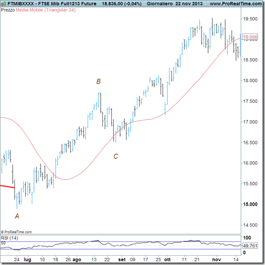
Task: Click the 18.836,00 (-0,04%) price readout
Action: [x=122, y=4]
